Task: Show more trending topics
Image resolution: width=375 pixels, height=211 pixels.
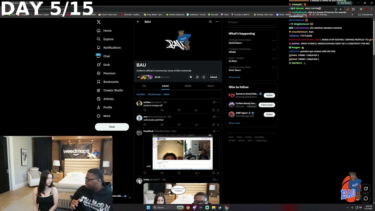Action: 234,77
